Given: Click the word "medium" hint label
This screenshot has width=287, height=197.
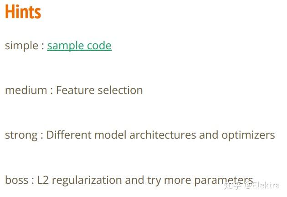Looking at the screenshot, I should (x=26, y=90).
